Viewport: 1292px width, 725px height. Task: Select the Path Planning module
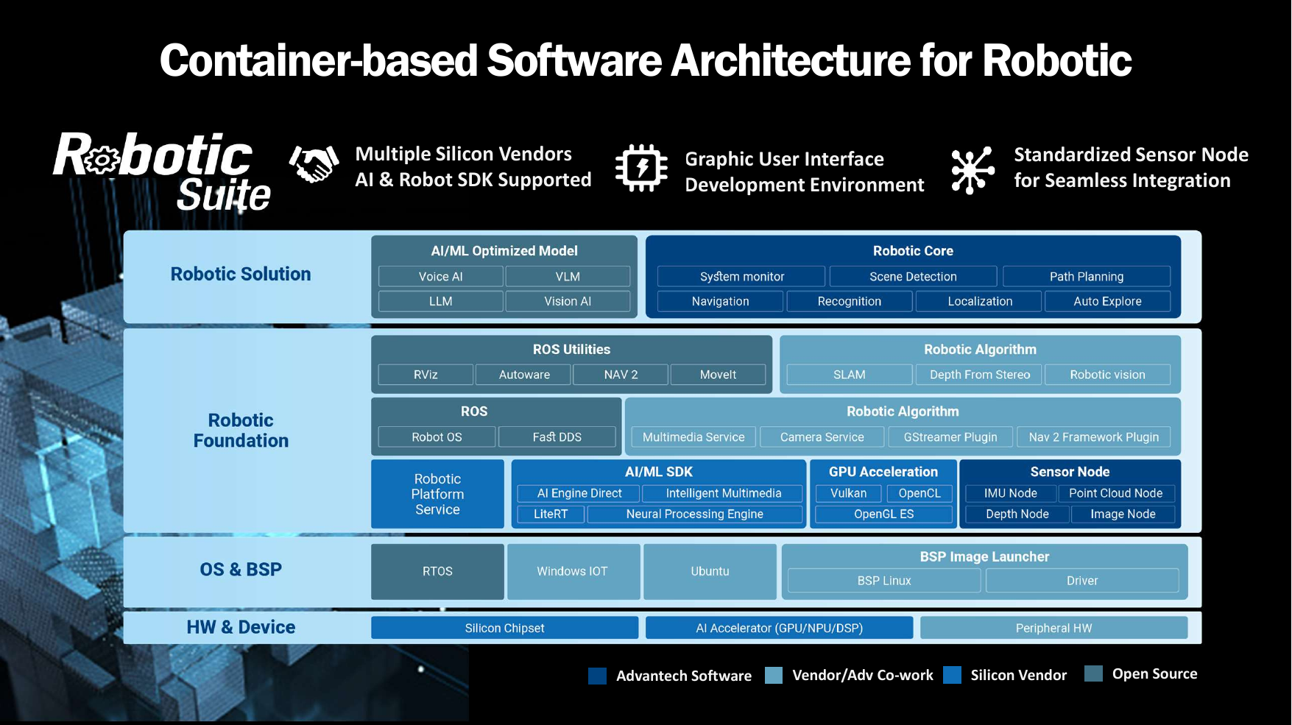point(1086,277)
